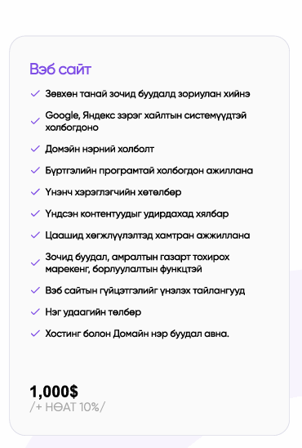
Task: Click the Нэг удаагийн төлбөр line
Action: click(93, 312)
